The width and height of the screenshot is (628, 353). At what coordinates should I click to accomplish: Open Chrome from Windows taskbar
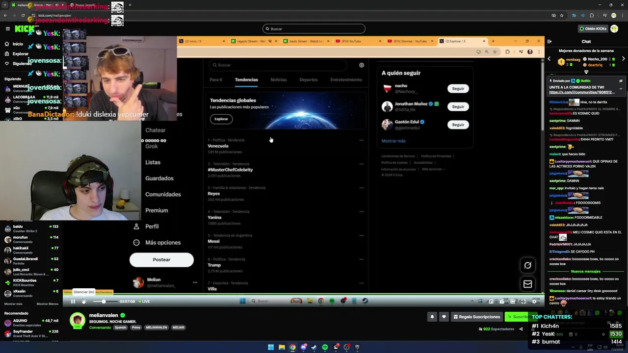292,348
